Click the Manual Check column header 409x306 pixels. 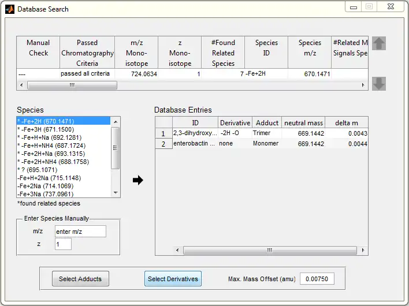pos(38,53)
